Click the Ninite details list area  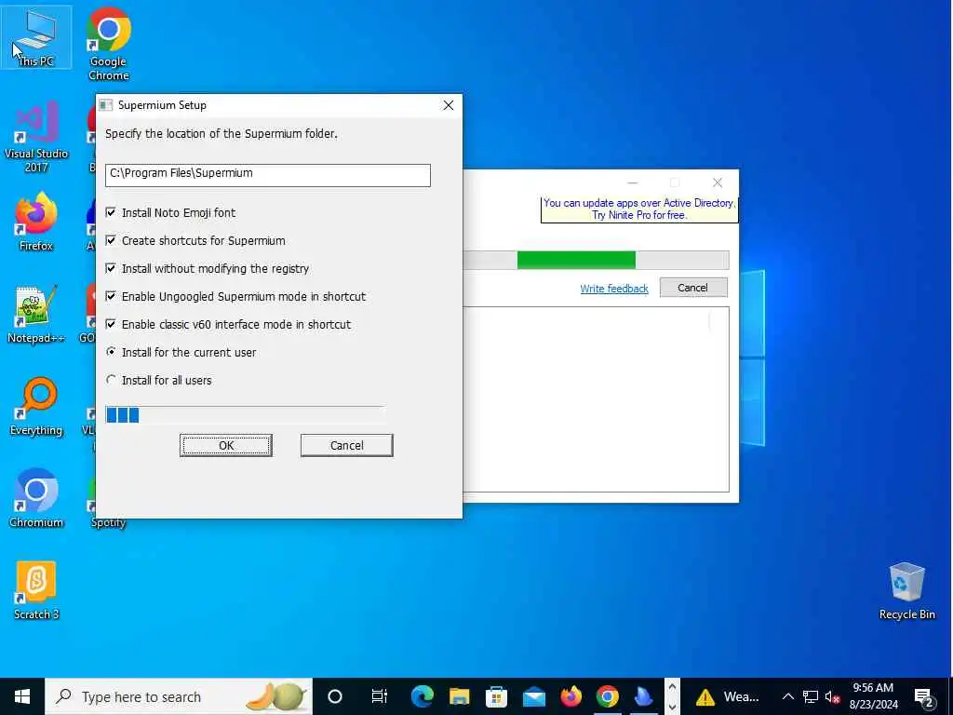pyautogui.click(x=596, y=399)
